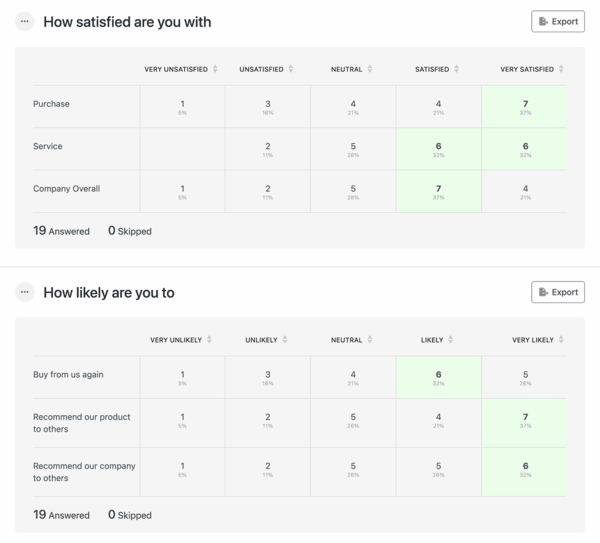Click the Service row label
600x543 pixels.
point(47,146)
